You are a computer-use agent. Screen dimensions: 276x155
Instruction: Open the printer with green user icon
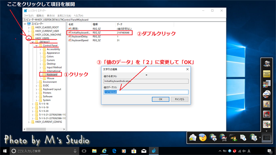233,138
